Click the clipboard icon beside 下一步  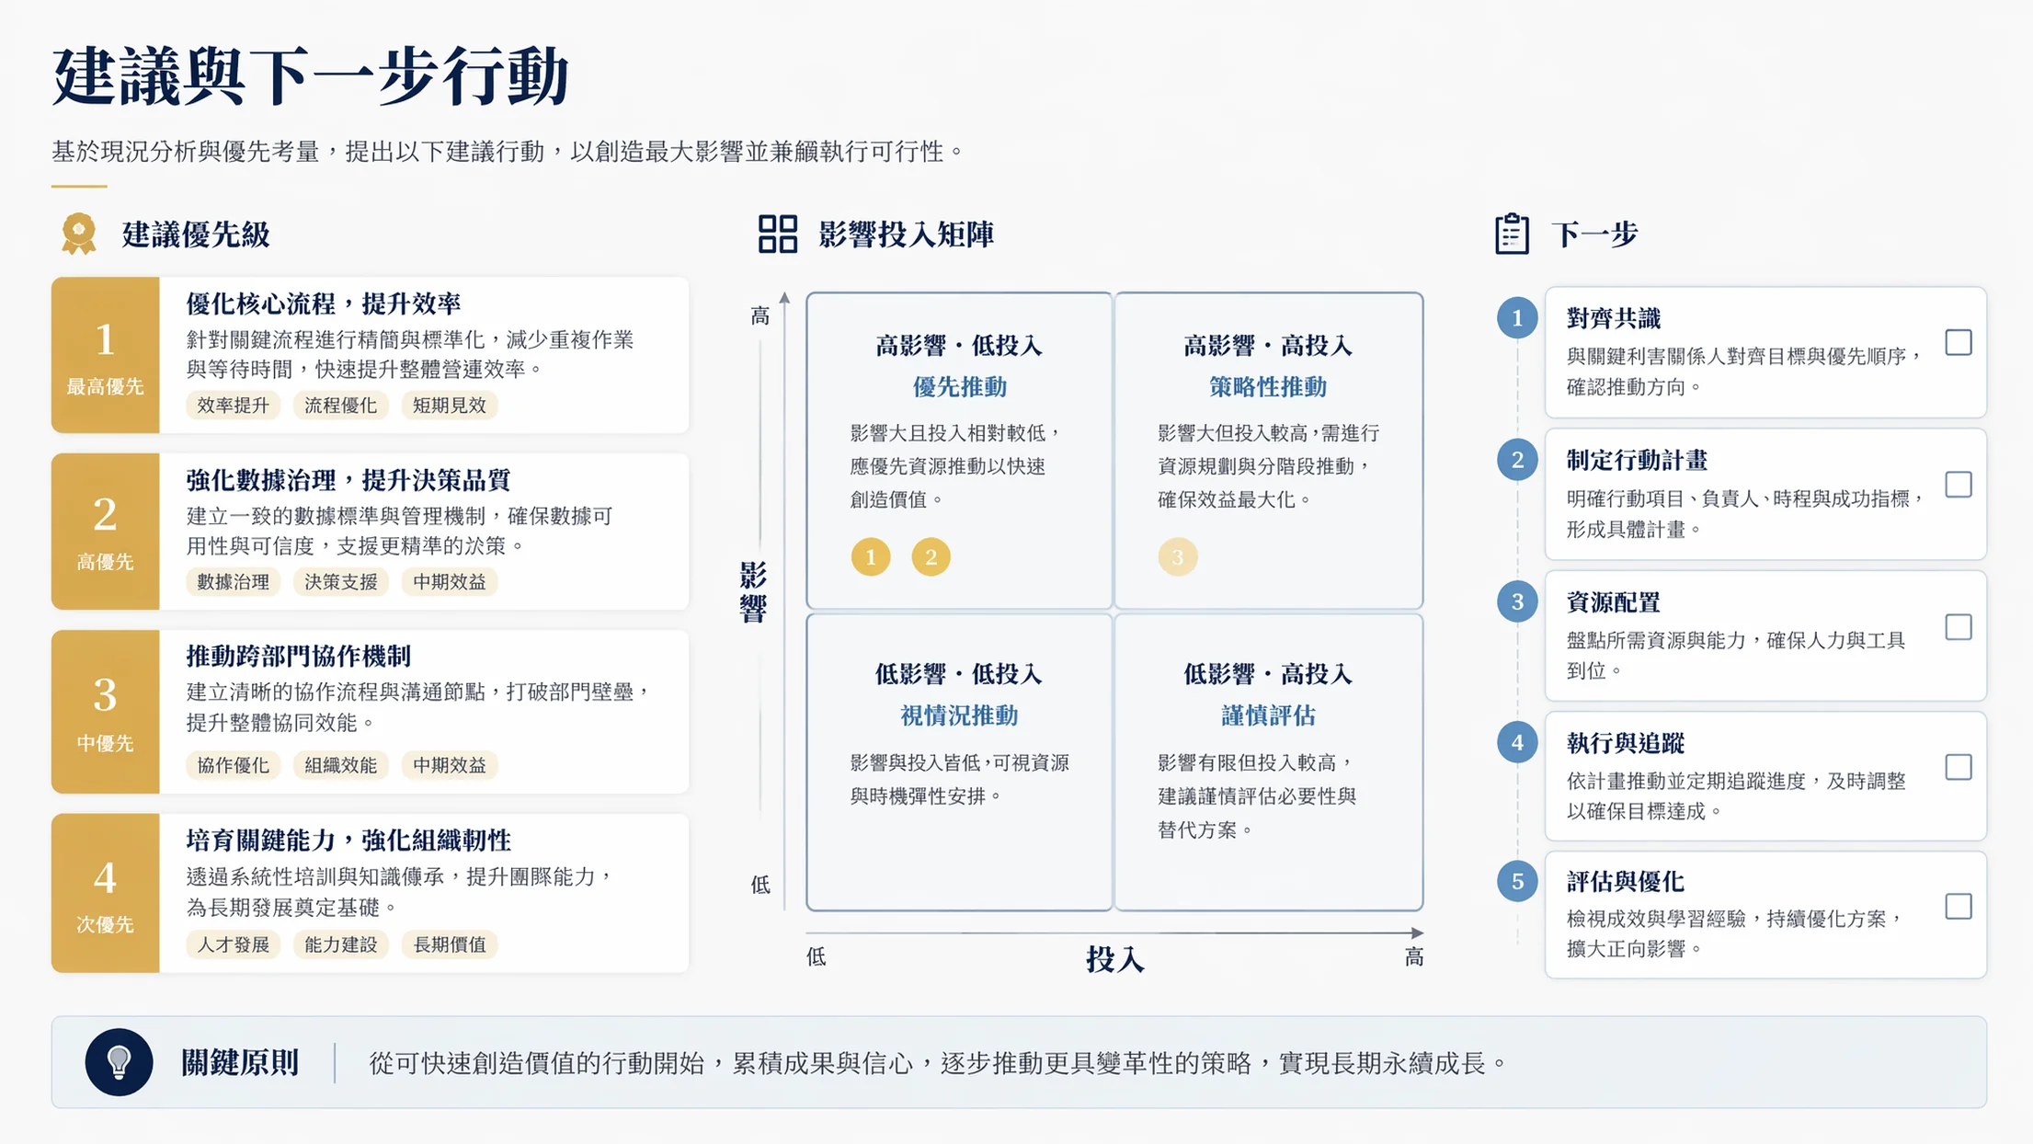1512,234
